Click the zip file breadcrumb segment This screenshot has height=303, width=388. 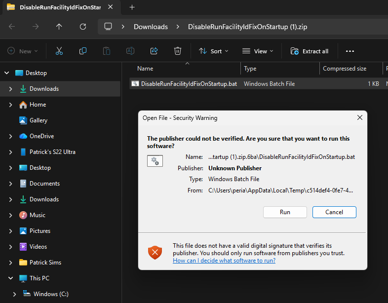(247, 27)
